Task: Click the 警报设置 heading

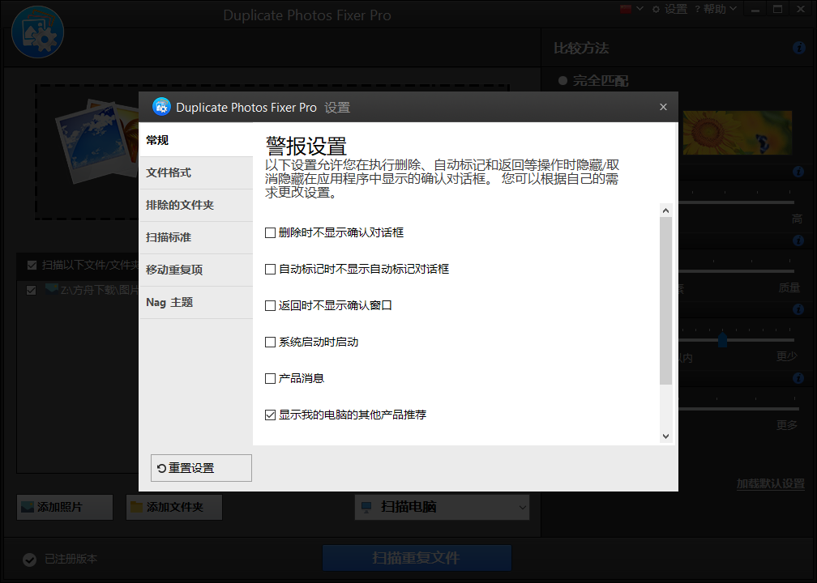Action: (x=306, y=147)
